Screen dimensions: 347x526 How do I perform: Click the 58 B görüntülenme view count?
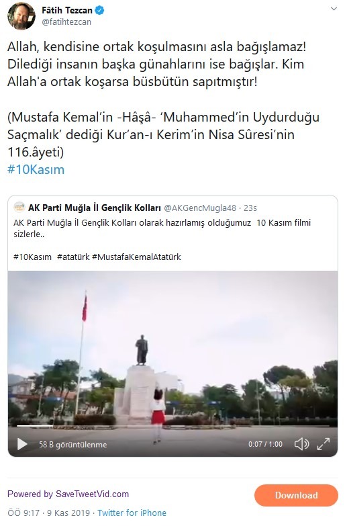pos(72,445)
